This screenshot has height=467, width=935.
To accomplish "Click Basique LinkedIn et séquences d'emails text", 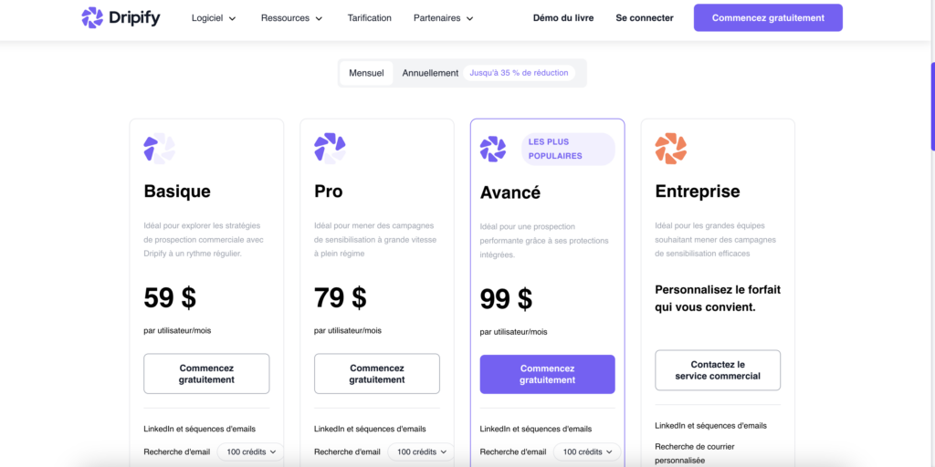I will tap(200, 429).
